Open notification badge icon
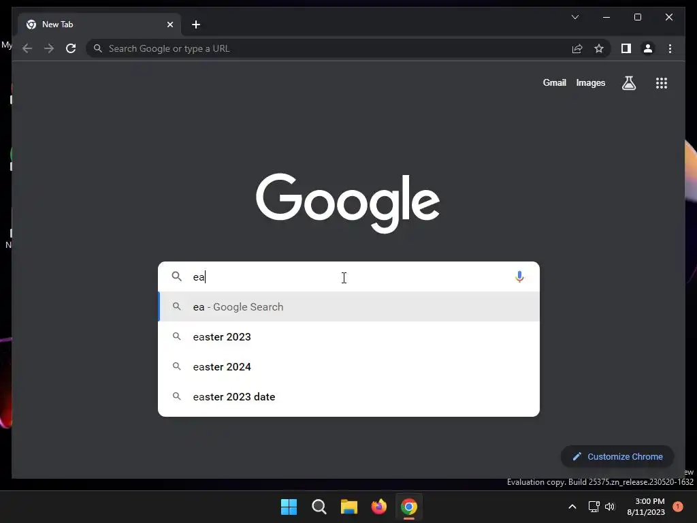This screenshot has height=523, width=697. point(677,507)
